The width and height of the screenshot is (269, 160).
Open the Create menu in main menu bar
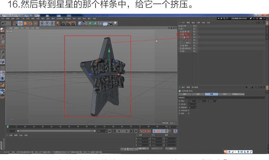pyautogui.click(x=13, y=18)
